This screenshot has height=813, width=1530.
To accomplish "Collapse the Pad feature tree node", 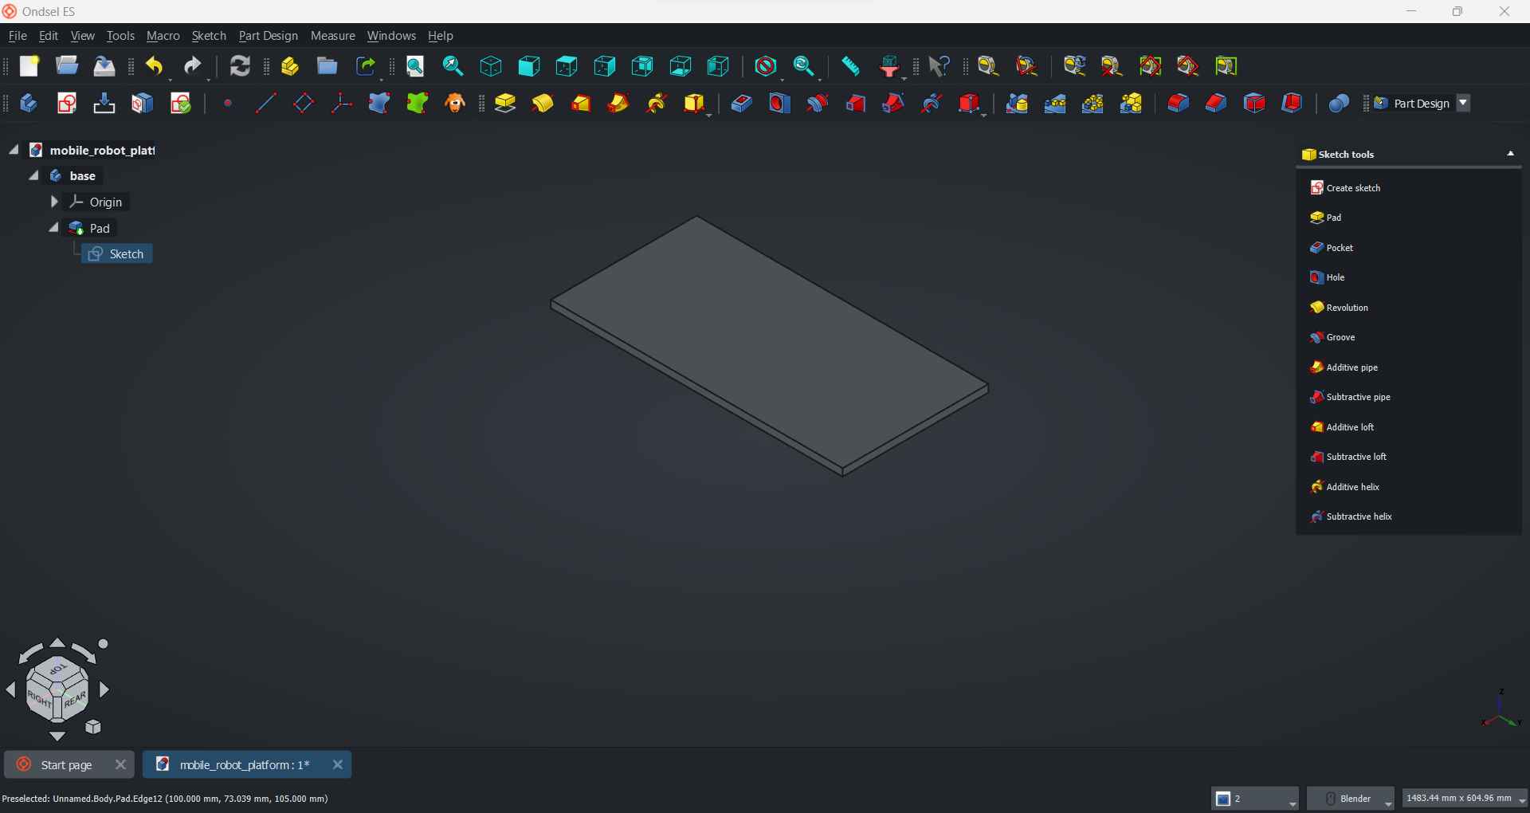I will tap(53, 228).
